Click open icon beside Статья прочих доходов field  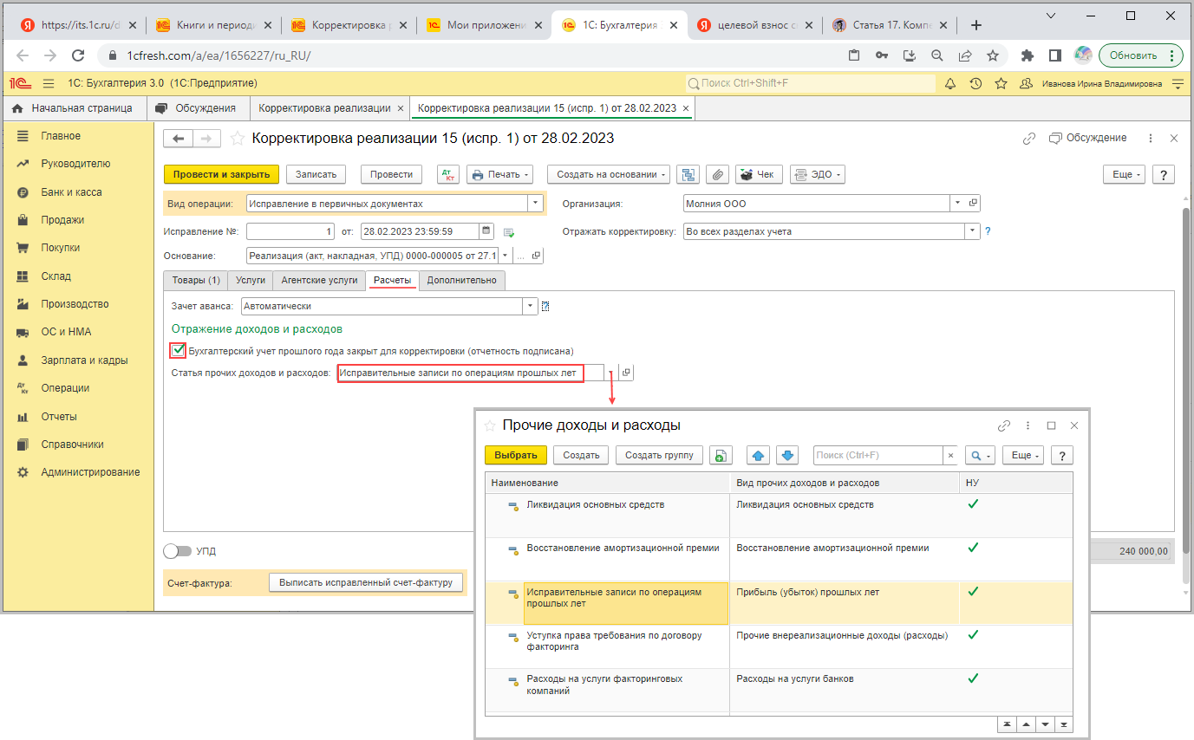(x=627, y=373)
